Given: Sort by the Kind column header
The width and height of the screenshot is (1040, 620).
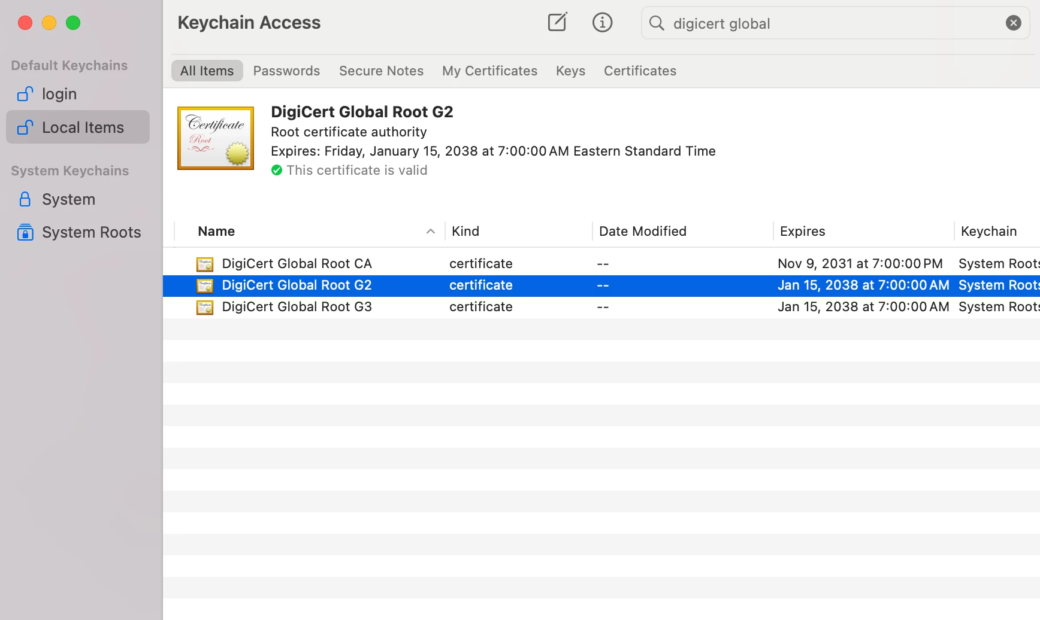Looking at the screenshot, I should [465, 231].
